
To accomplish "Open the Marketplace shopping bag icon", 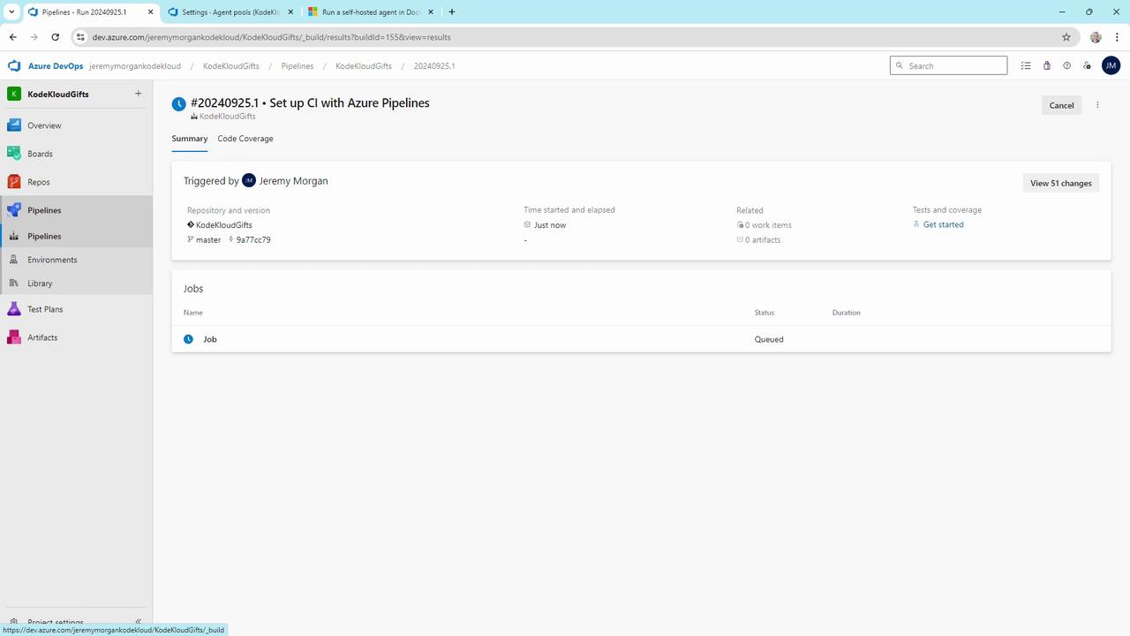I will point(1047,65).
